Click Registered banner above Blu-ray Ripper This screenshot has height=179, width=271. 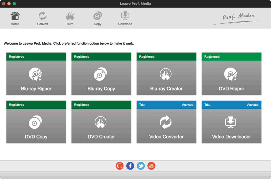(x=36, y=57)
